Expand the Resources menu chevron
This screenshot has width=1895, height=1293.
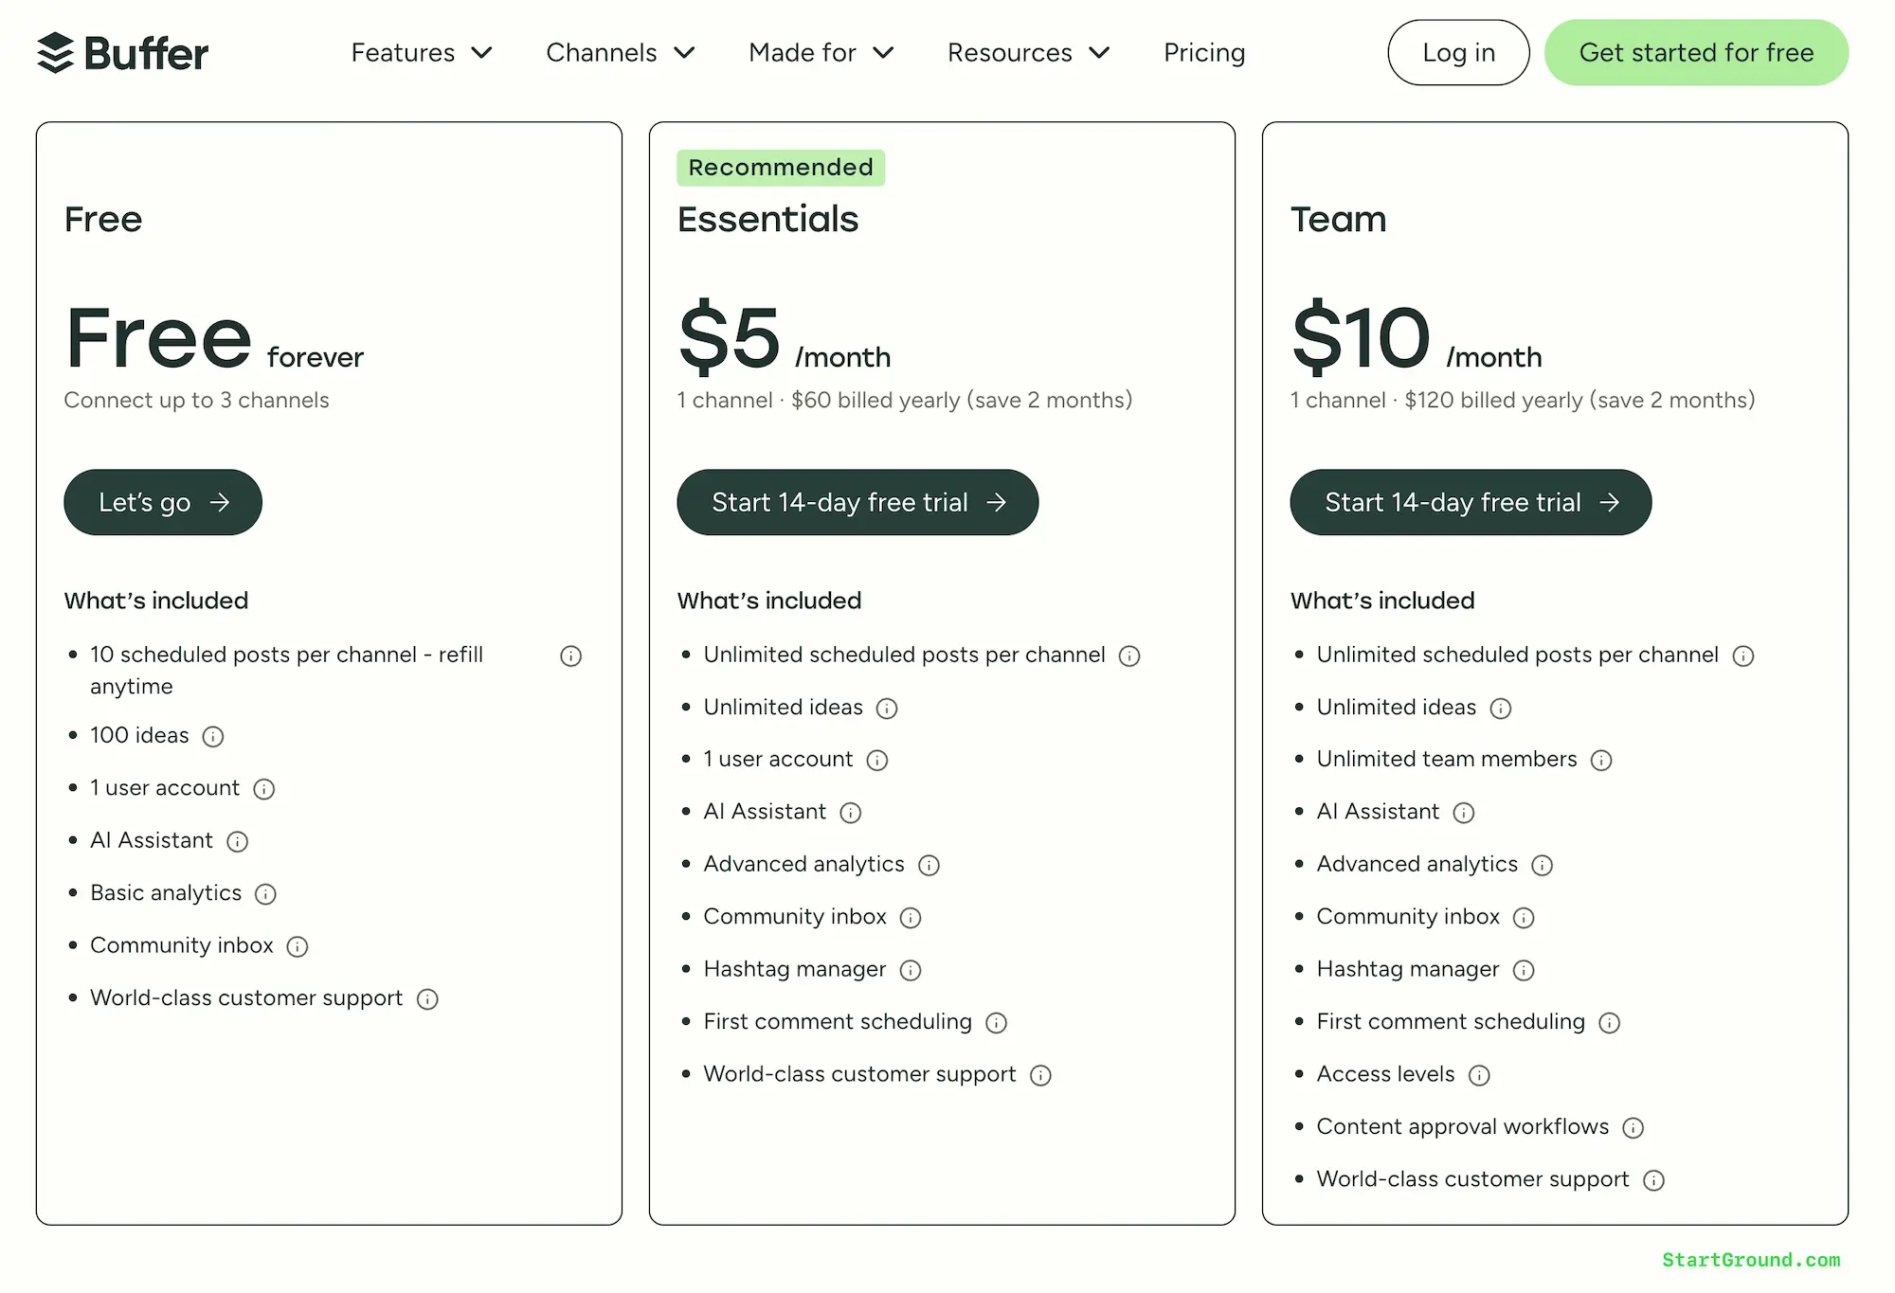[1101, 53]
